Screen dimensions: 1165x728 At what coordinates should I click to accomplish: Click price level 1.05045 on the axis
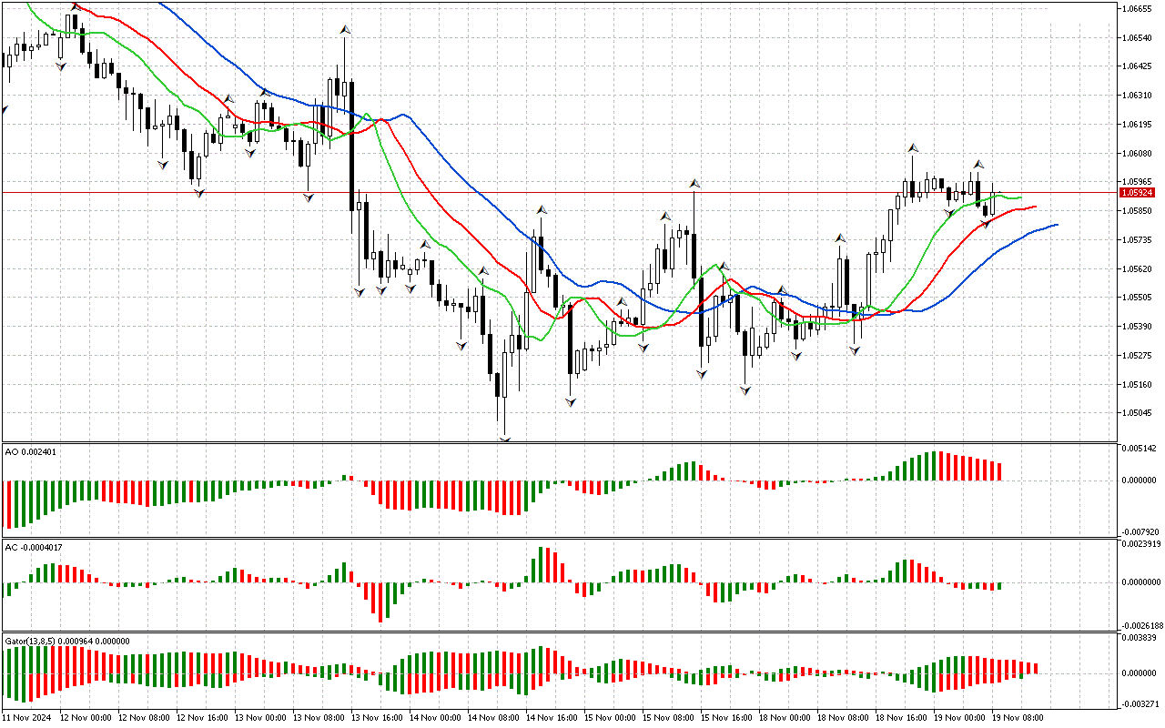pos(1139,414)
